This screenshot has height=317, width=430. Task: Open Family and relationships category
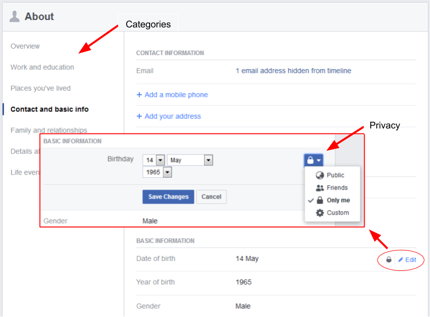49,130
